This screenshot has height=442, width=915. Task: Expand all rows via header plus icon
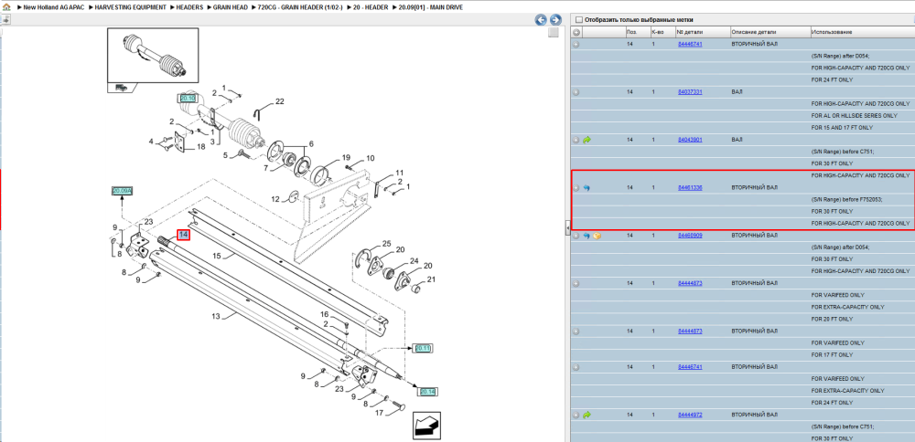(x=576, y=32)
